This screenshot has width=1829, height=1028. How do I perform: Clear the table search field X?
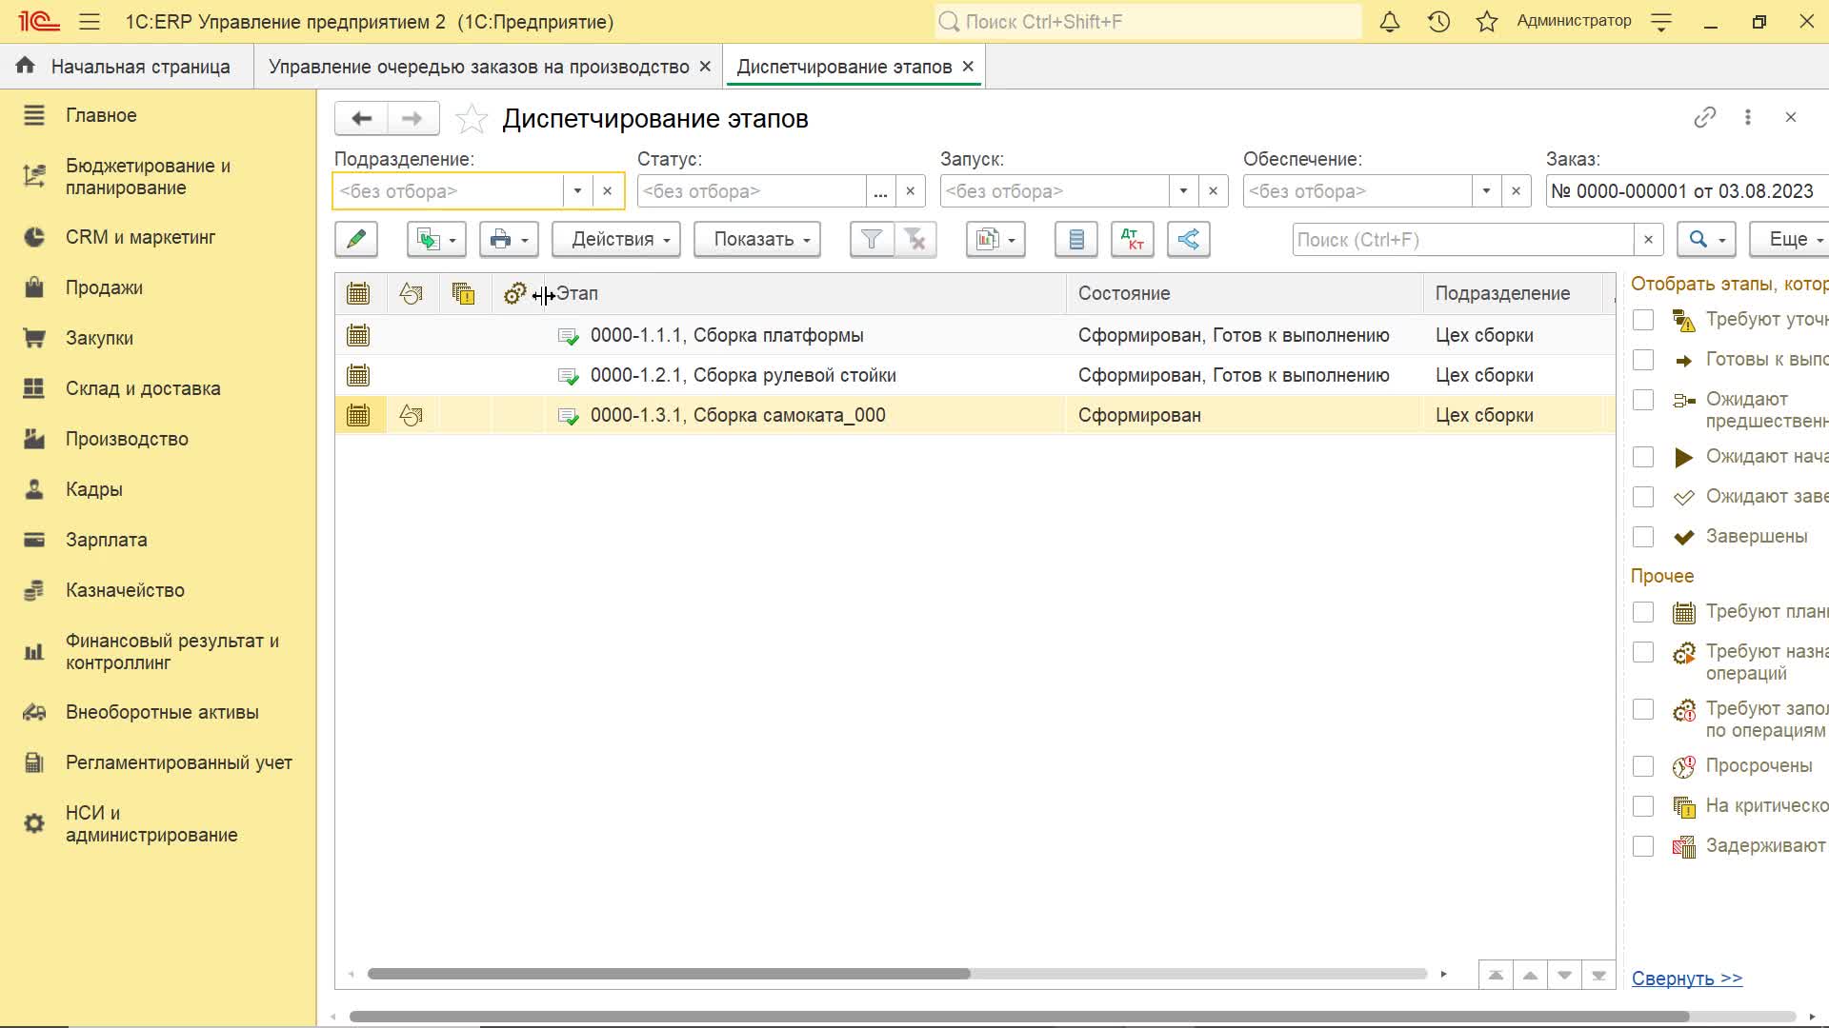[x=1648, y=240]
